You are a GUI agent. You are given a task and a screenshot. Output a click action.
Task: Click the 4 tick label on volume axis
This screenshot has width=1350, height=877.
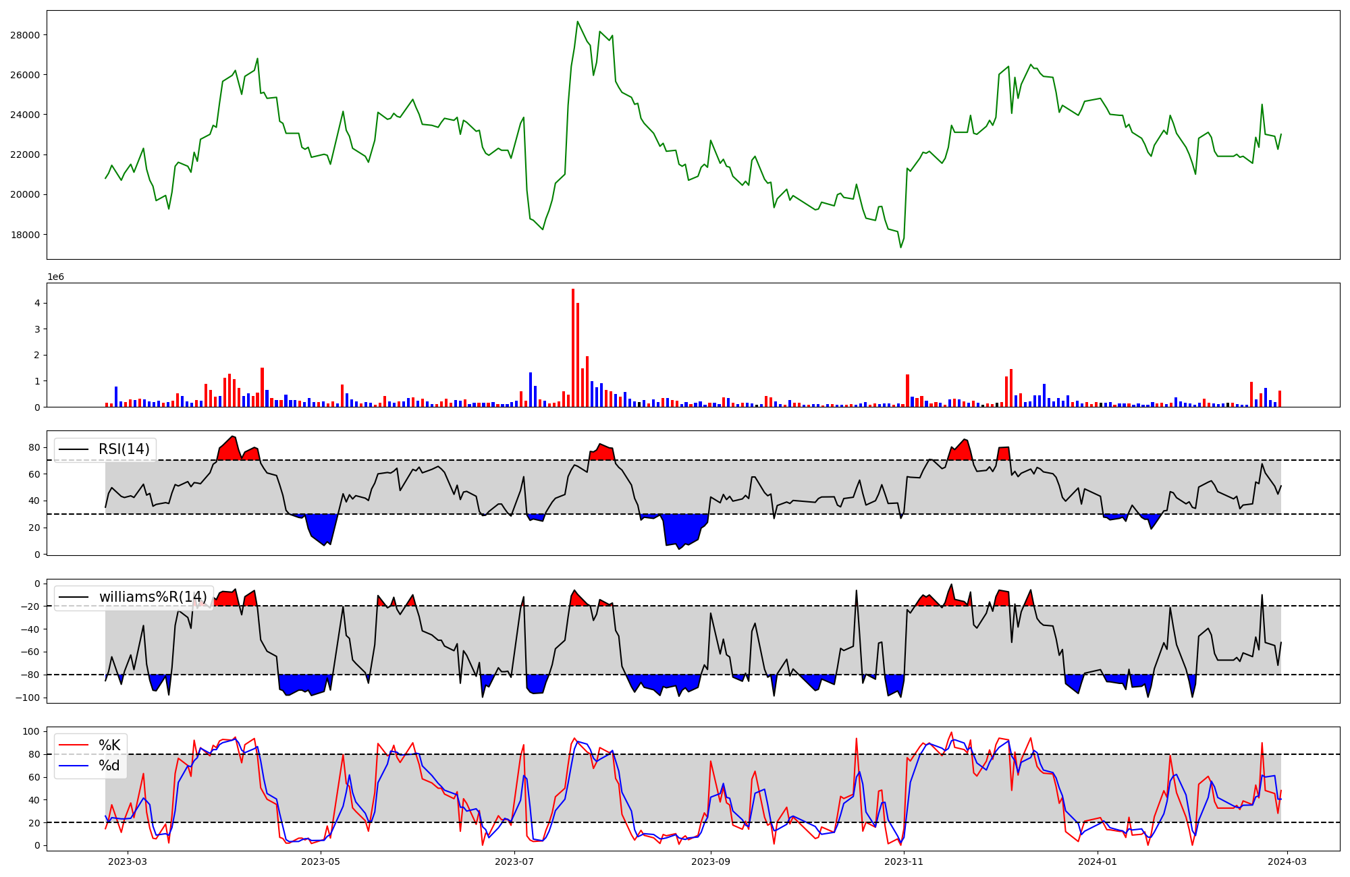(36, 303)
